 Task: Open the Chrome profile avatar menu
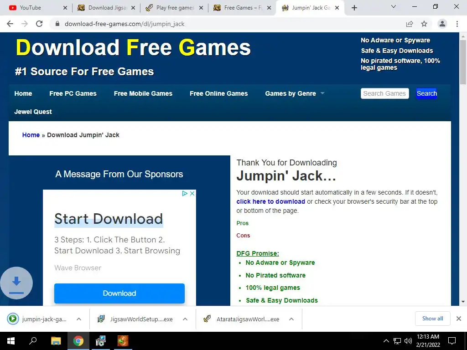pos(442,24)
